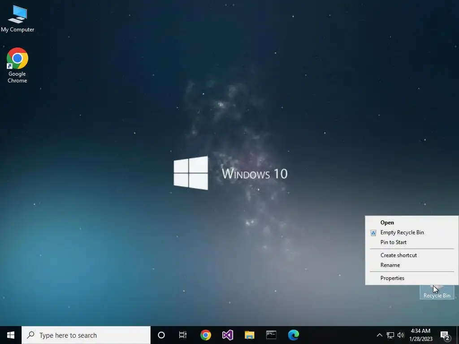459x344 pixels.
Task: Choose Rename in the context menu
Action: (411, 265)
